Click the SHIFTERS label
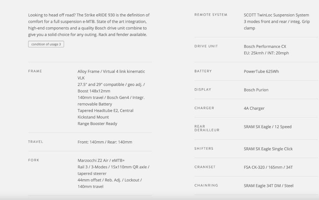The height and width of the screenshot is (200, 319). [204, 149]
